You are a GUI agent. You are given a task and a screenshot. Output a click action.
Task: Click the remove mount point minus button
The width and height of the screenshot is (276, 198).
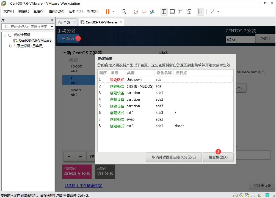coord(81,156)
